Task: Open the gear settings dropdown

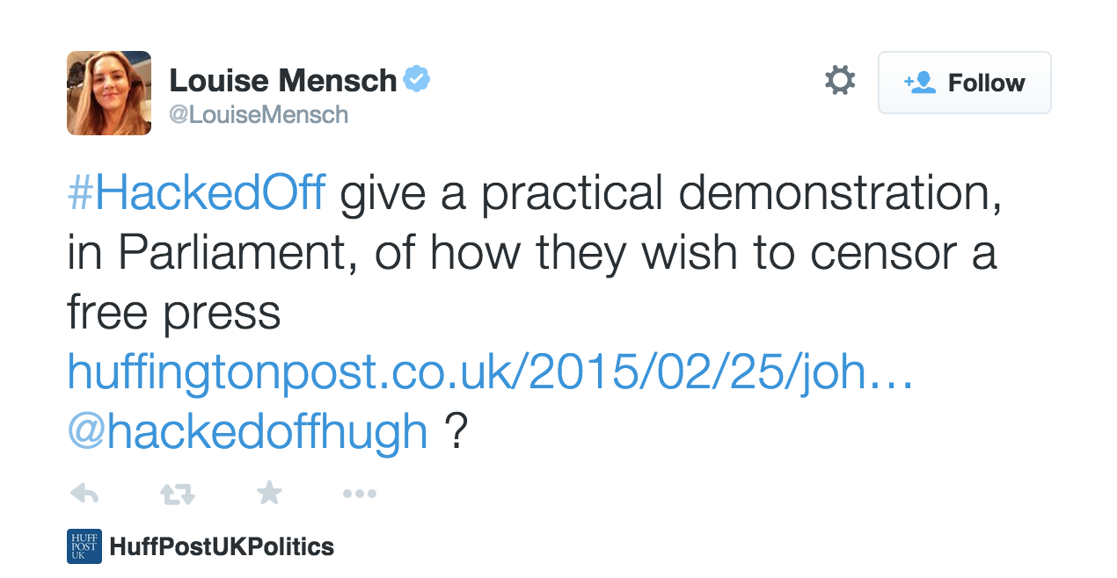Action: (840, 82)
